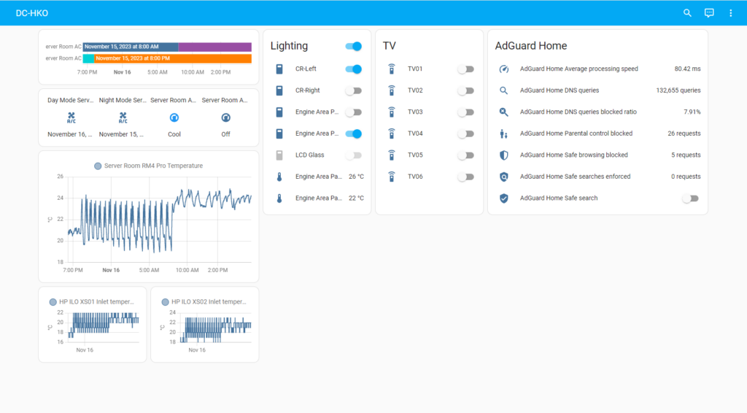Click the TV01 remote icon

392,69
